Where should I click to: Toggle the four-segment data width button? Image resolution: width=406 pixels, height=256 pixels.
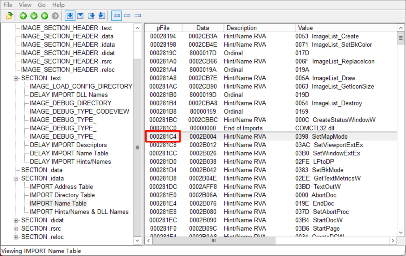tap(117, 16)
